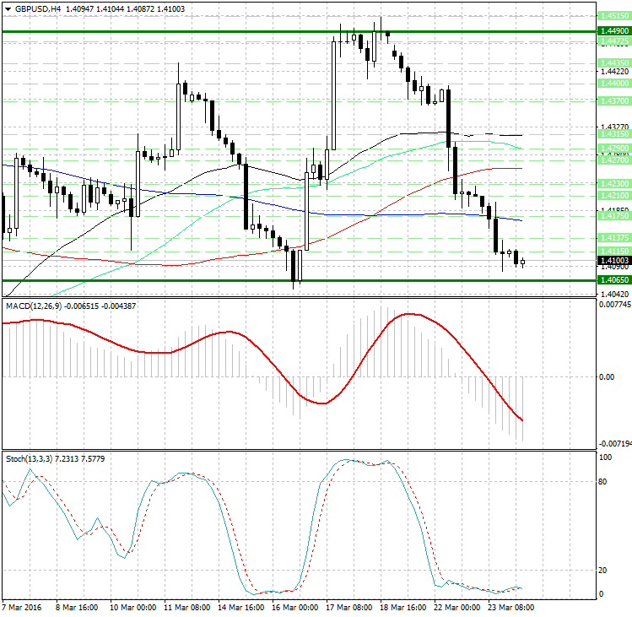Select the 1.43700 level label

point(613,100)
